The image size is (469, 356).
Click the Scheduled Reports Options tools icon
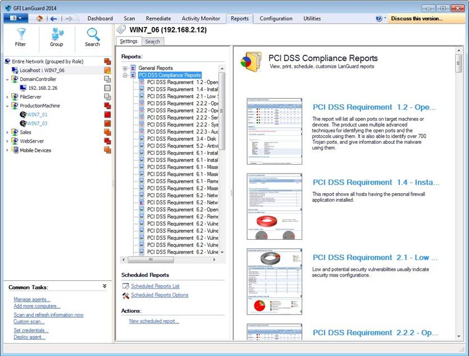point(126,295)
